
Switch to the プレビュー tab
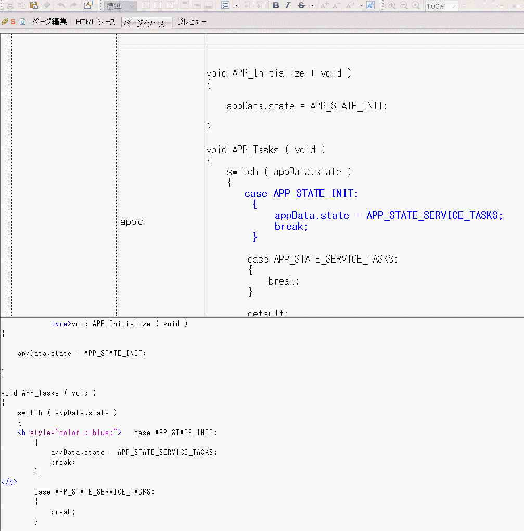191,22
